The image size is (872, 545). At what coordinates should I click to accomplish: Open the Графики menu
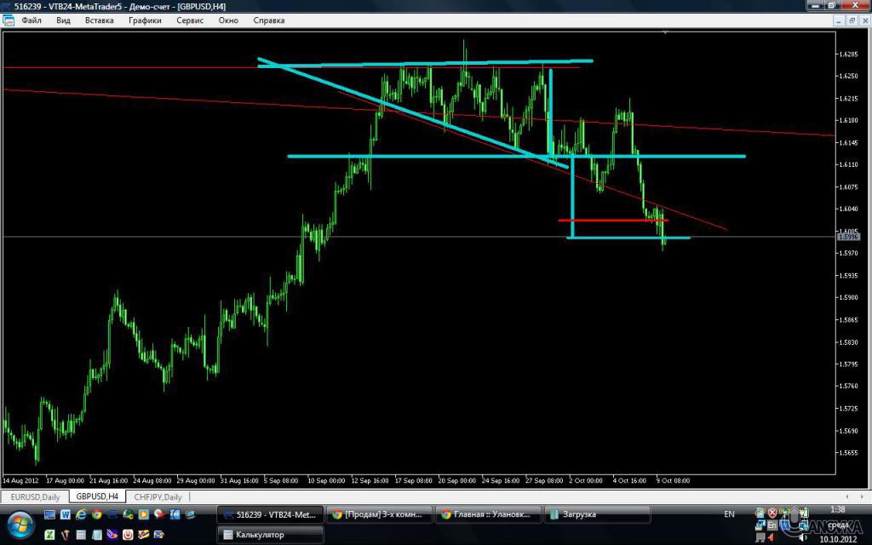tap(145, 20)
